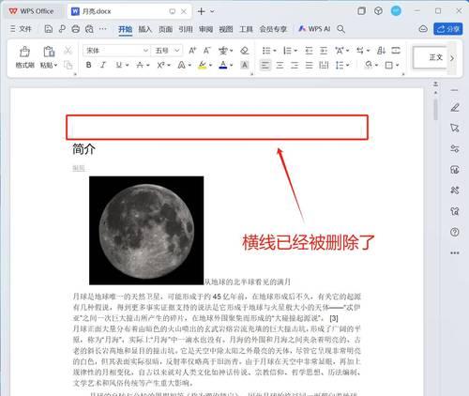Click the 简介 heading text
The image size is (469, 396).
pyautogui.click(x=83, y=149)
